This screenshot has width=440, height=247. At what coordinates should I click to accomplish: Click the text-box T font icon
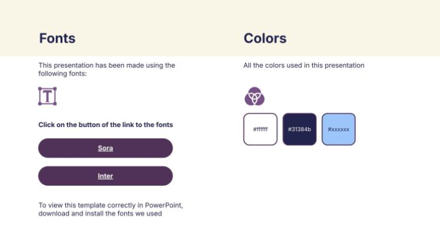click(x=47, y=96)
